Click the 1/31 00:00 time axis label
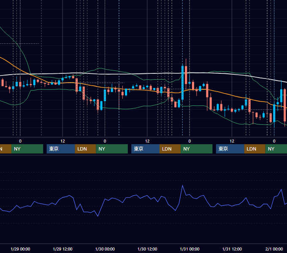 [x=190, y=249]
